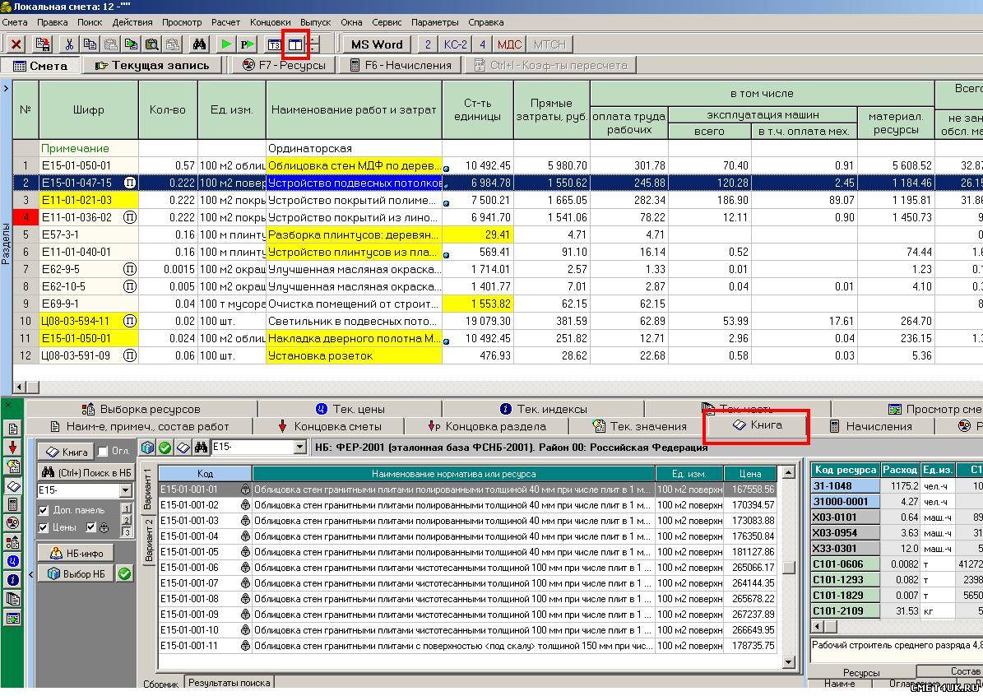983x696 pixels.
Task: Open the Концовки menu
Action: point(270,22)
